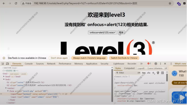Click the view-source badge on html node

tap(14, 74)
